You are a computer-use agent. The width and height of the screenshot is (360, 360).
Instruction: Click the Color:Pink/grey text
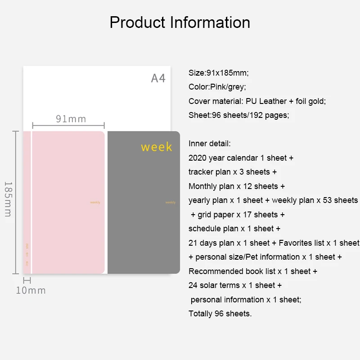point(217,87)
